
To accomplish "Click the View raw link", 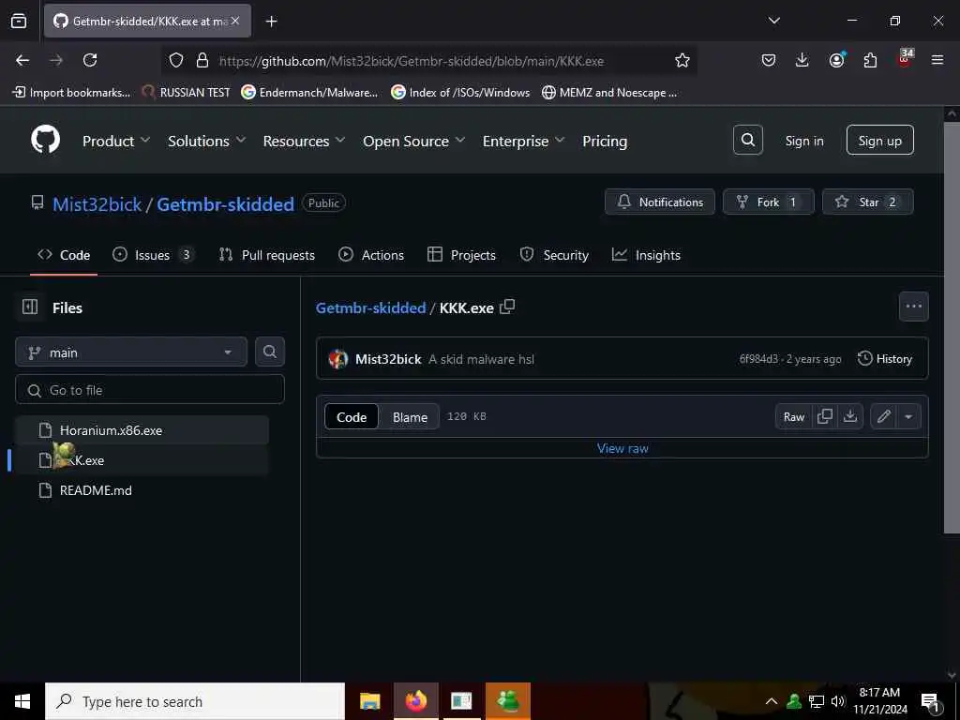I will pos(622,448).
